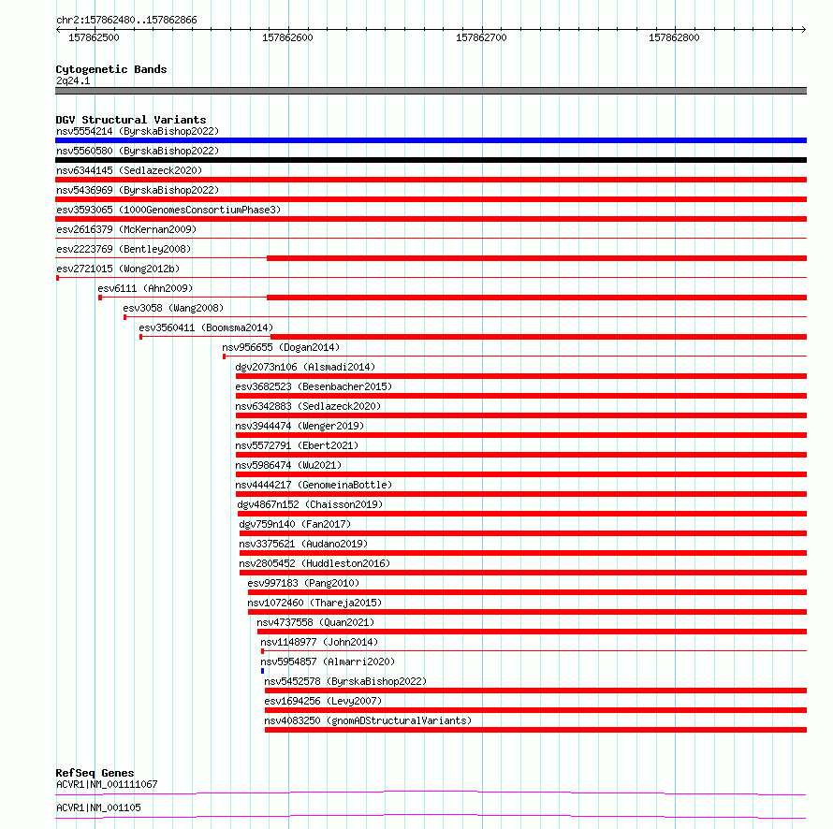This screenshot has height=829, width=833.
Task: Select the small blue nsv5954857 marker
Action: [x=262, y=671]
